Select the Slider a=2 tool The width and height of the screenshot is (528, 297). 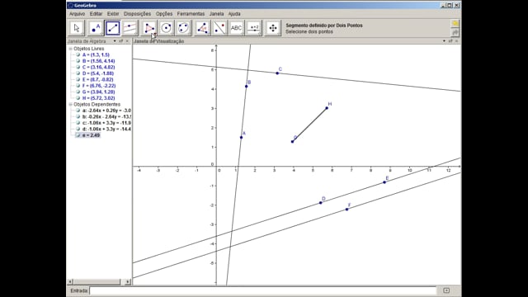click(x=254, y=28)
